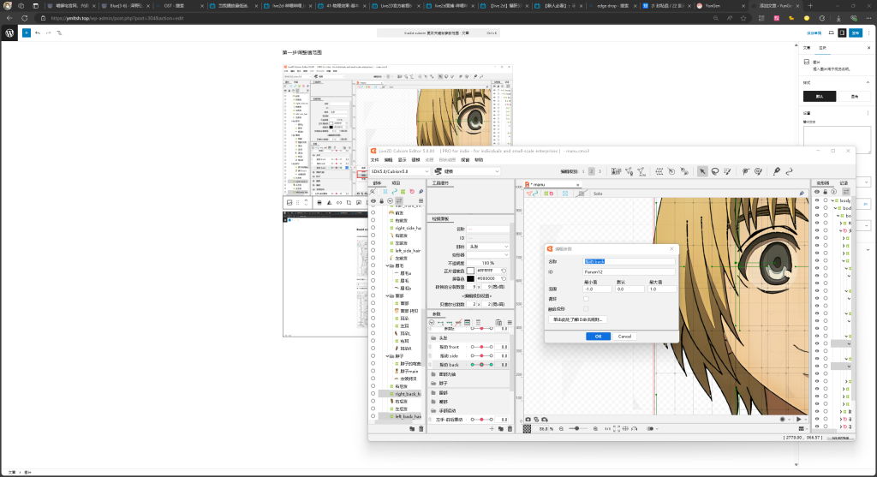The width and height of the screenshot is (877, 477).
Task: Collapse the top body node in deformer tree
Action: click(832, 200)
